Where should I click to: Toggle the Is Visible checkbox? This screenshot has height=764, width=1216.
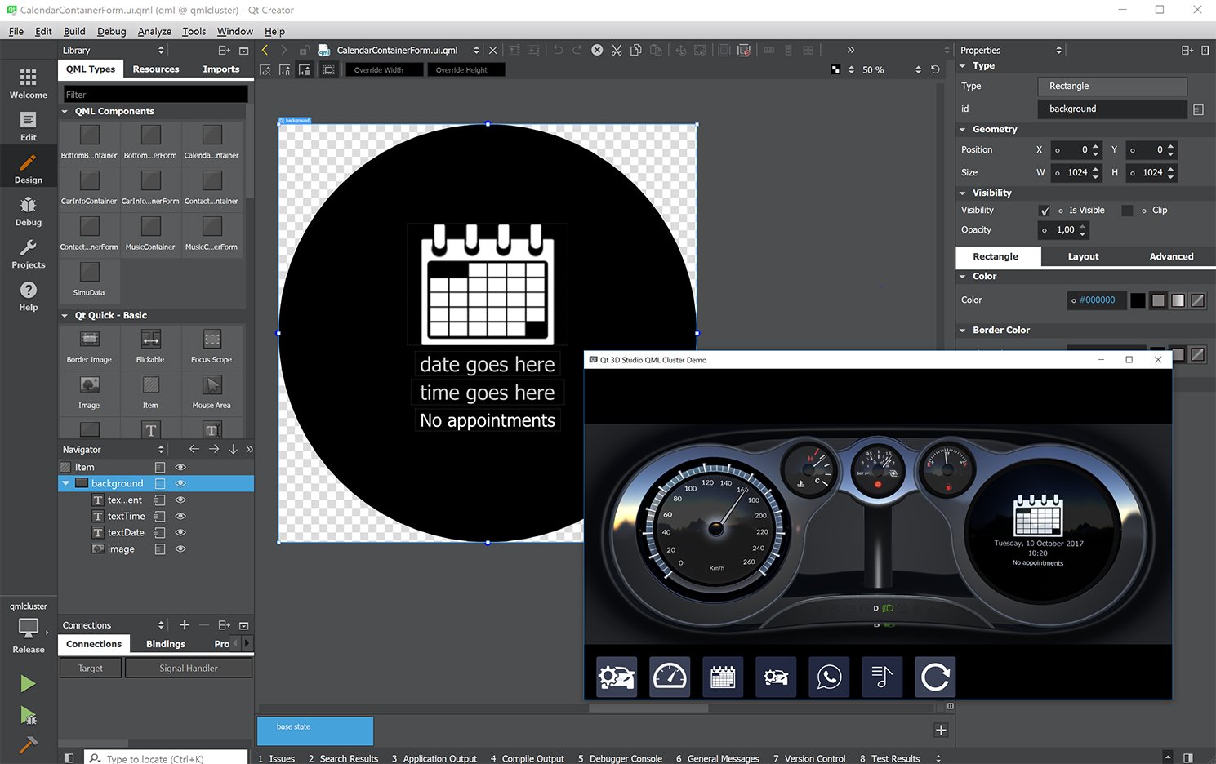pyautogui.click(x=1045, y=211)
